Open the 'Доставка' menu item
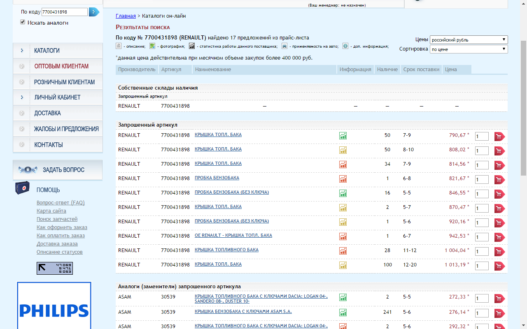The image size is (527, 329). [58, 113]
